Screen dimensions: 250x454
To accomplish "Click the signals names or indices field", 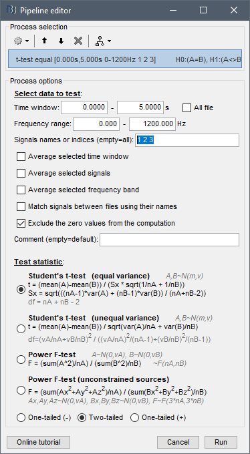I will (187, 140).
